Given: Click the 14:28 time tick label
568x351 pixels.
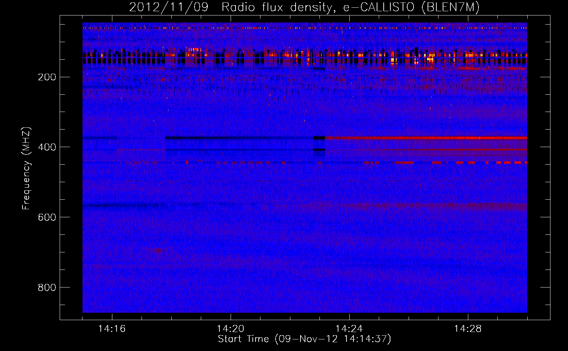Looking at the screenshot, I should coord(468,329).
